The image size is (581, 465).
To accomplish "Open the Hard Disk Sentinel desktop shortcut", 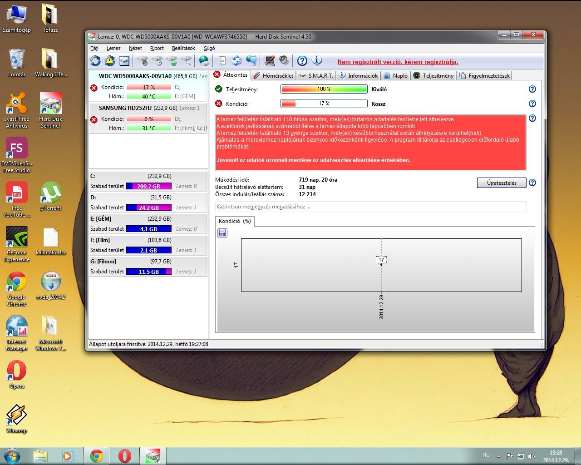I will 50,110.
